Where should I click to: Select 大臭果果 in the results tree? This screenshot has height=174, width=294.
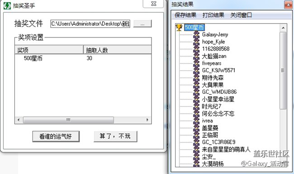[x=213, y=85]
